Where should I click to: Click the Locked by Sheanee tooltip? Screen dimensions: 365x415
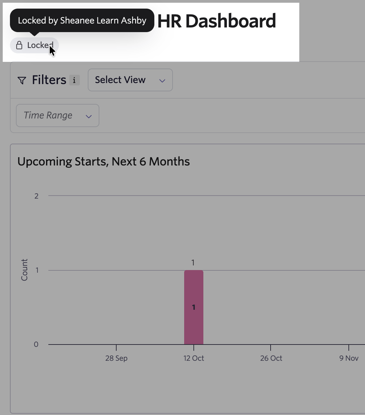tap(82, 21)
